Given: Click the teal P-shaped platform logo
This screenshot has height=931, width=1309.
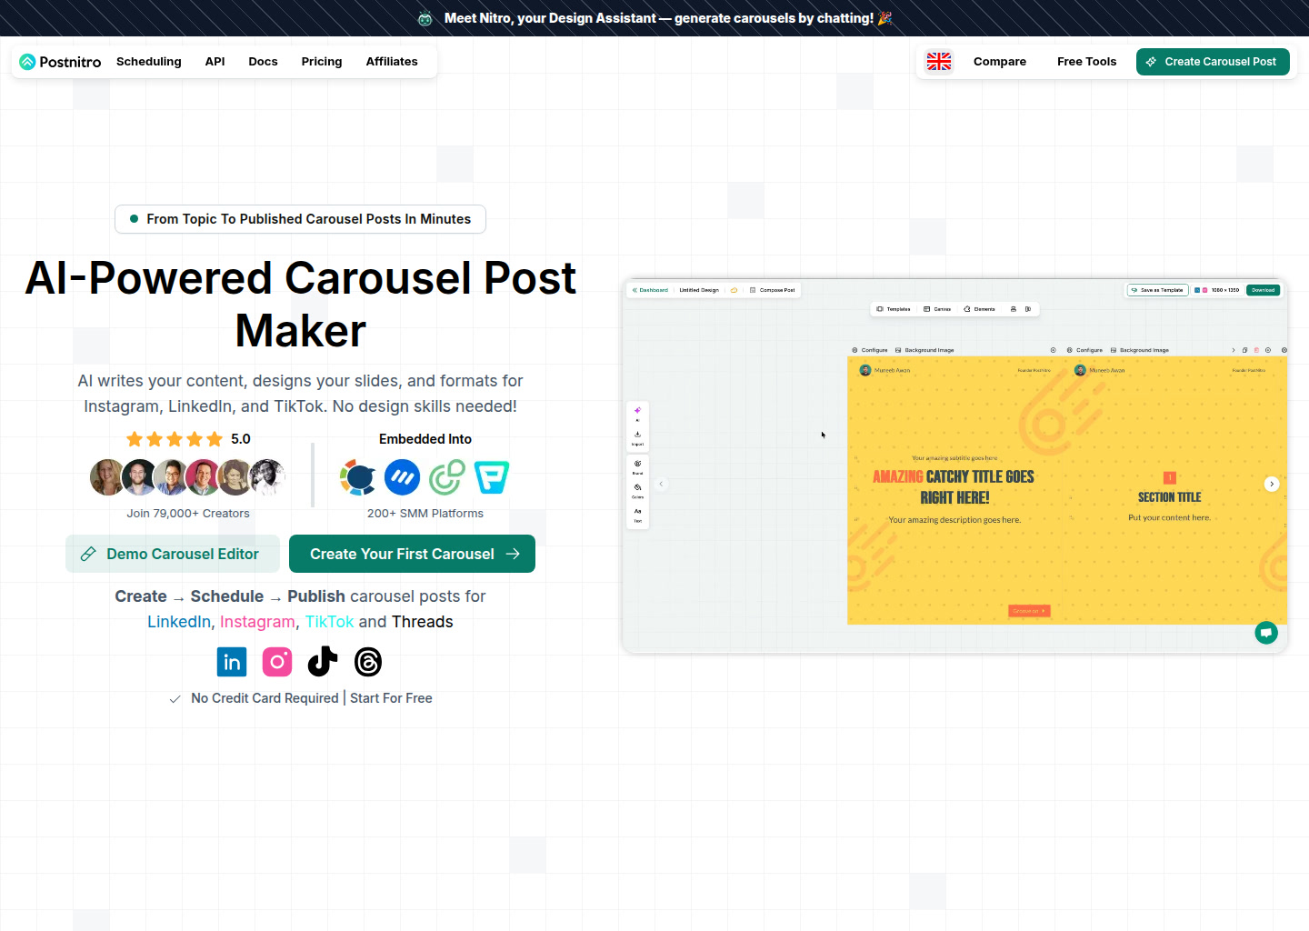Looking at the screenshot, I should 492,477.
